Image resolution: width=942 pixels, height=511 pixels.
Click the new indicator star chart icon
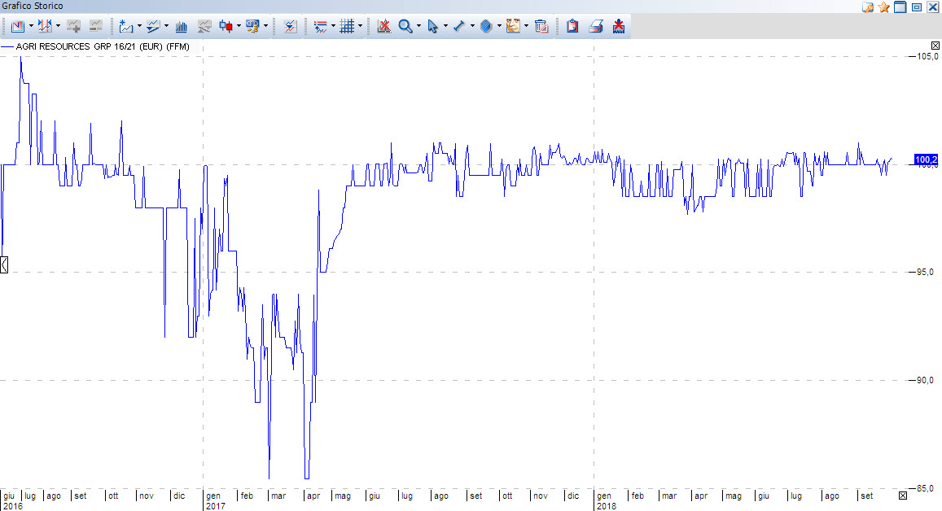[x=126, y=26]
